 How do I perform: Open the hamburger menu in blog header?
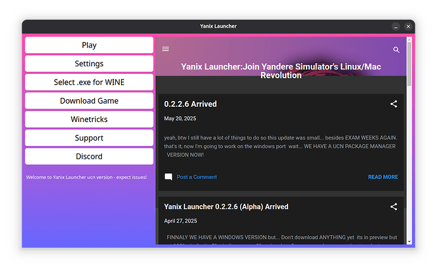[x=166, y=49]
